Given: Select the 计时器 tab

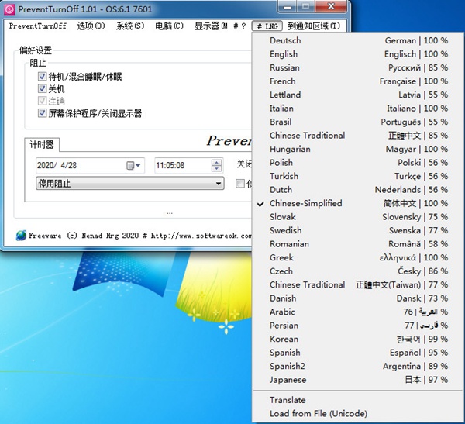Looking at the screenshot, I should [x=42, y=145].
